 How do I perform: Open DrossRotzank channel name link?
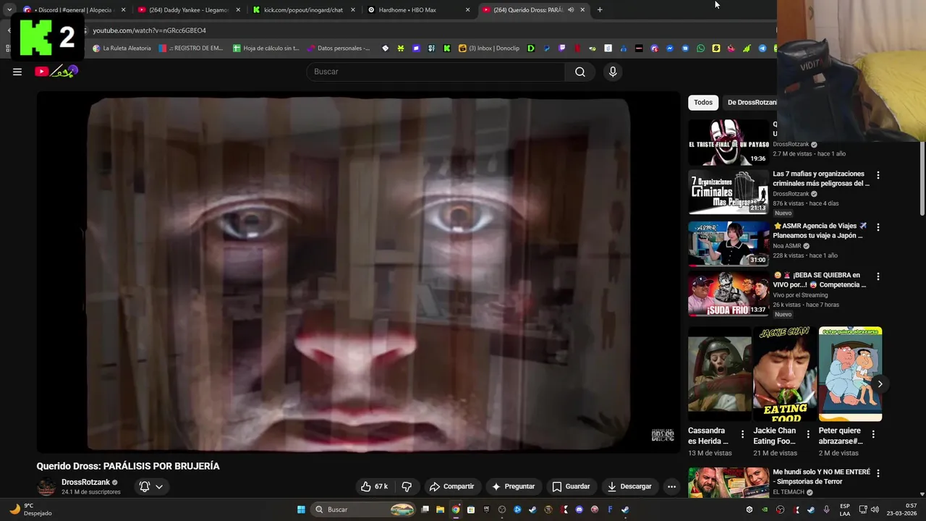[x=85, y=482]
